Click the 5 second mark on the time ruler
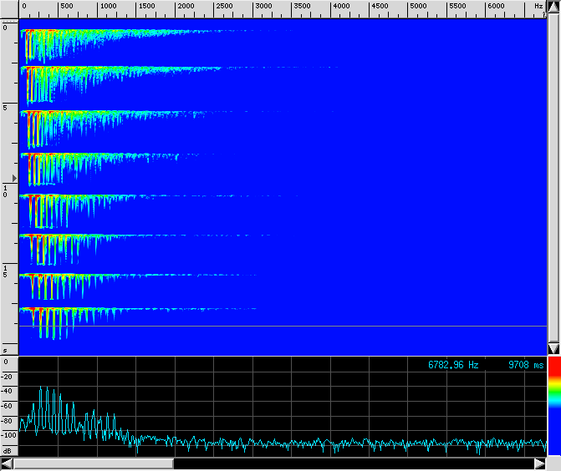This screenshot has width=561, height=471. click(x=6, y=108)
